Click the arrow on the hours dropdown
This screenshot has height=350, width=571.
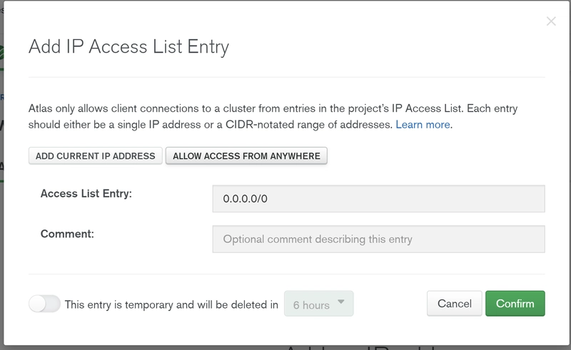(341, 302)
